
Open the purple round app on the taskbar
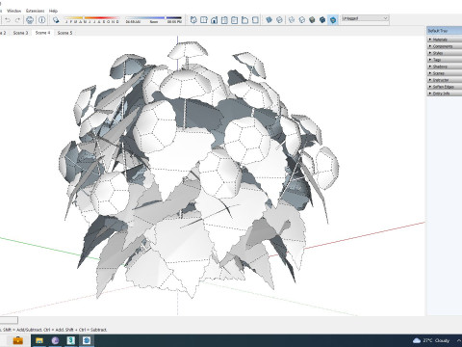coord(55,340)
